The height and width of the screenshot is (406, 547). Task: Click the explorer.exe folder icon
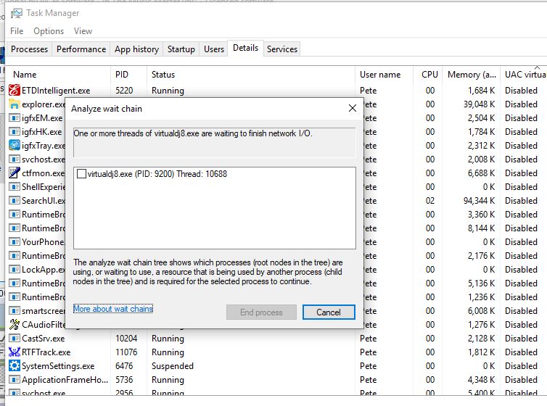tap(15, 104)
